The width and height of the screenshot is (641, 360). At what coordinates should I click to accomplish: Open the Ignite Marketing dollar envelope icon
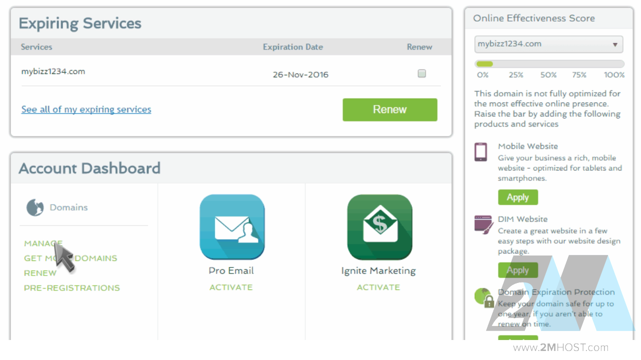coord(380,227)
